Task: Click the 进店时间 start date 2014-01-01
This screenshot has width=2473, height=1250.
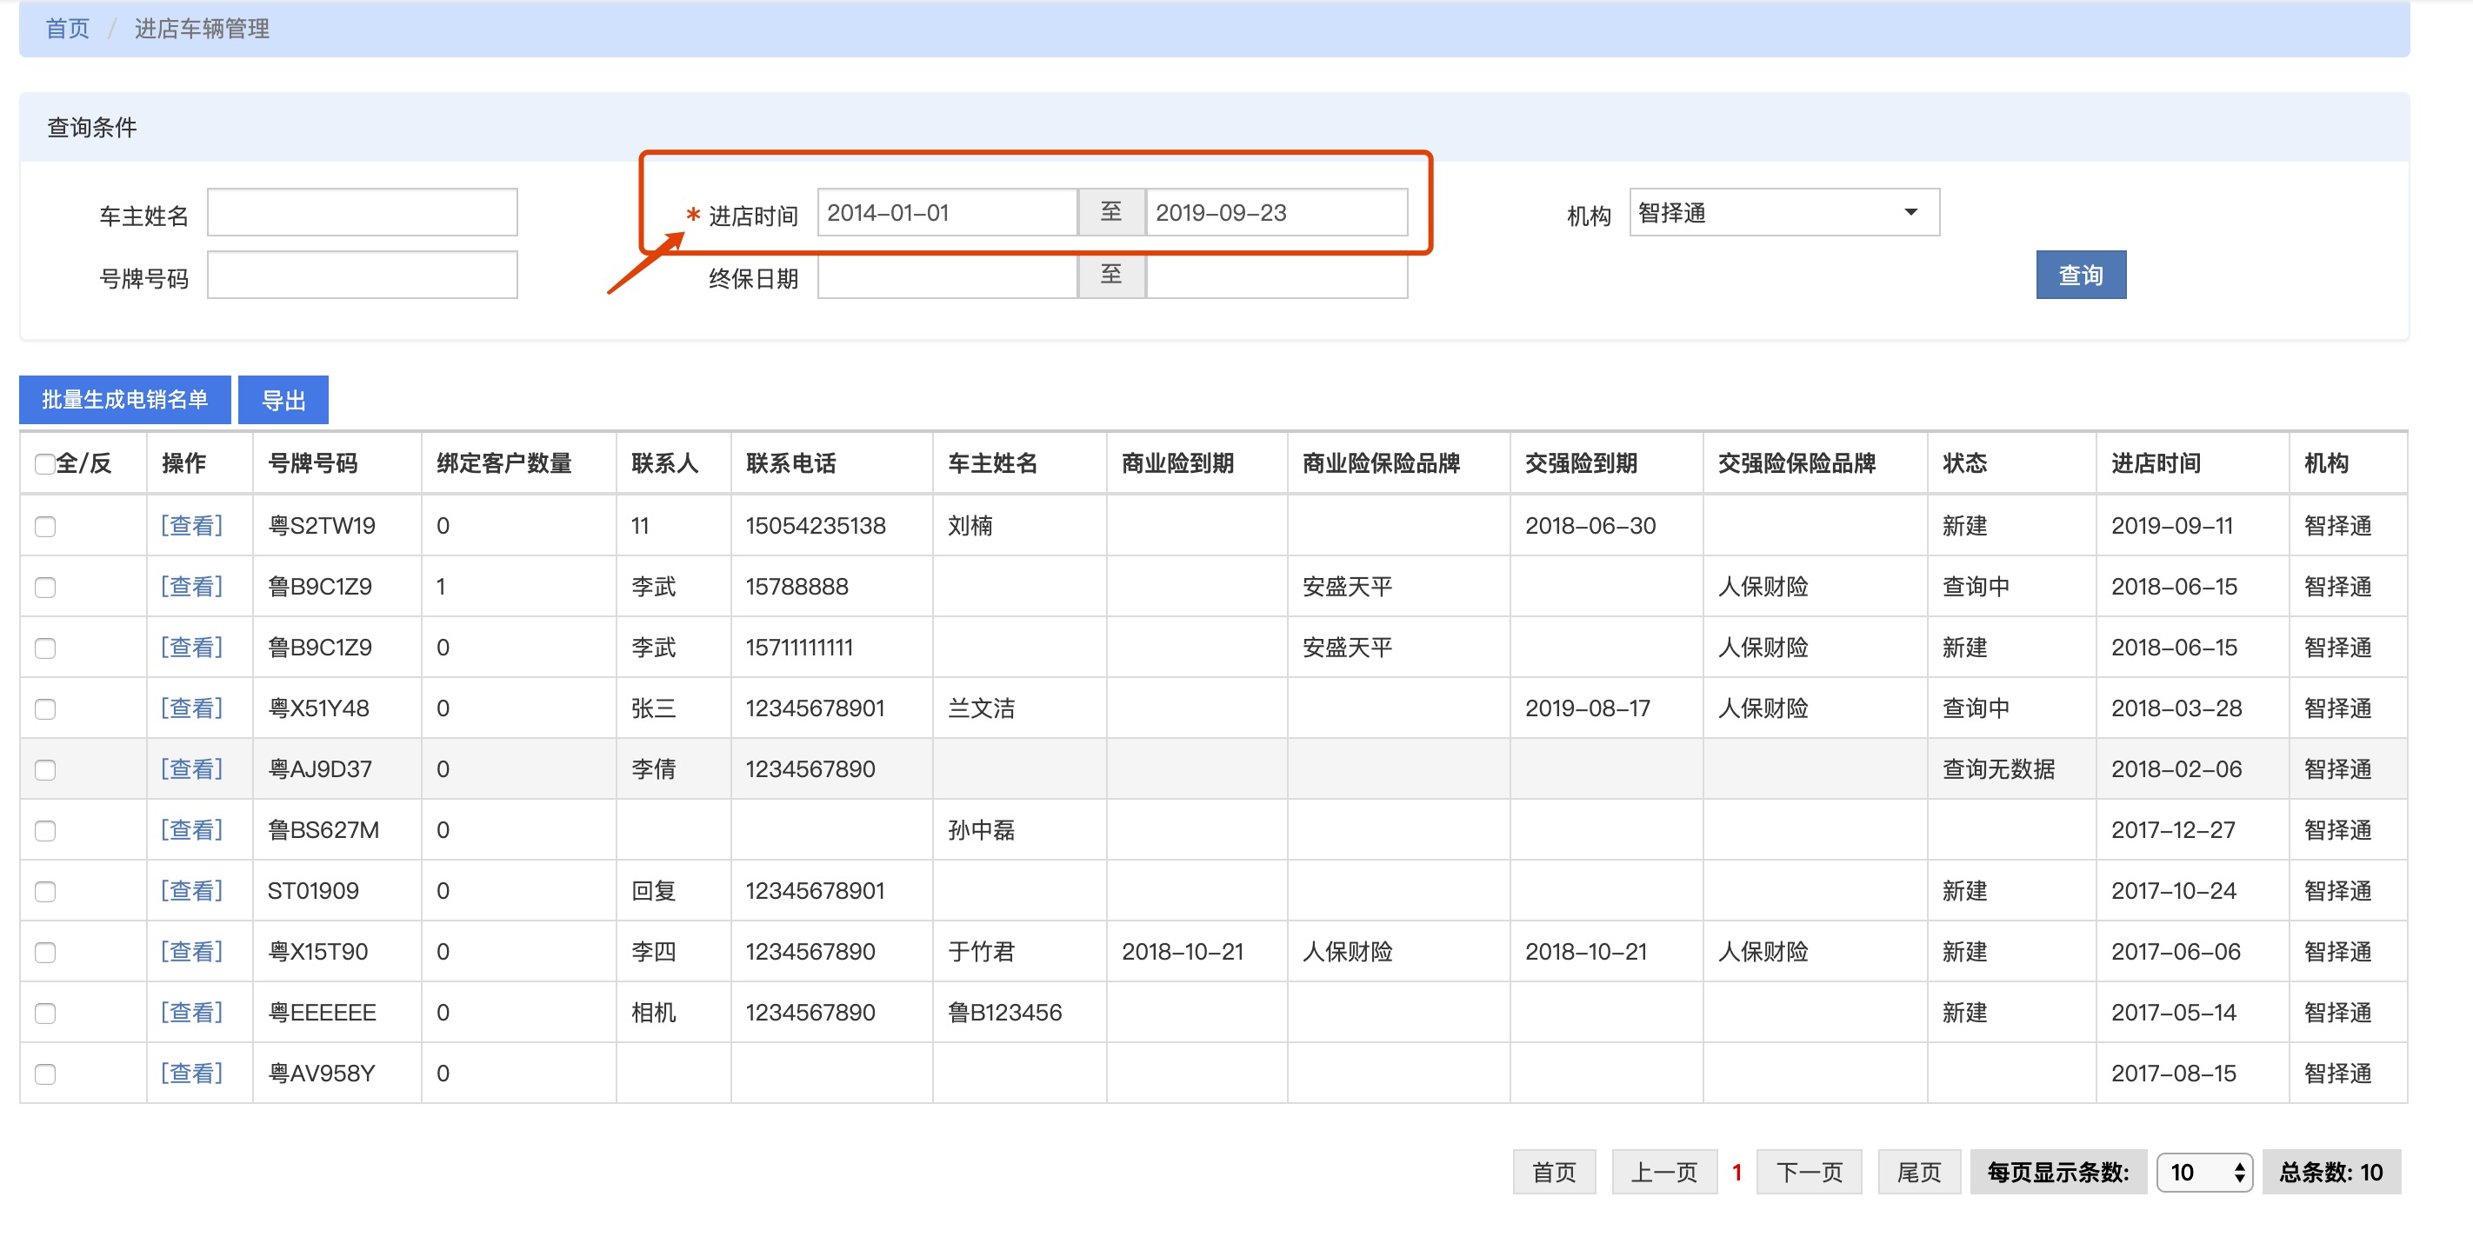Action: click(947, 212)
